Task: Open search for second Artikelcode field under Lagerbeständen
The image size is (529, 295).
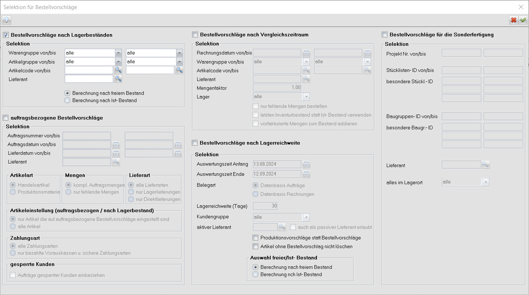Action: 179,70
